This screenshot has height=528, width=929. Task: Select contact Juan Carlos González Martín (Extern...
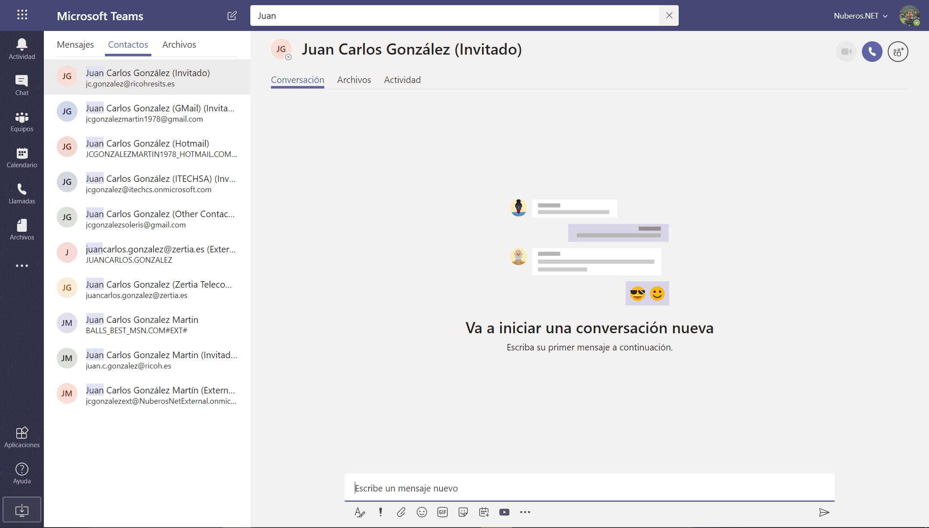147,395
